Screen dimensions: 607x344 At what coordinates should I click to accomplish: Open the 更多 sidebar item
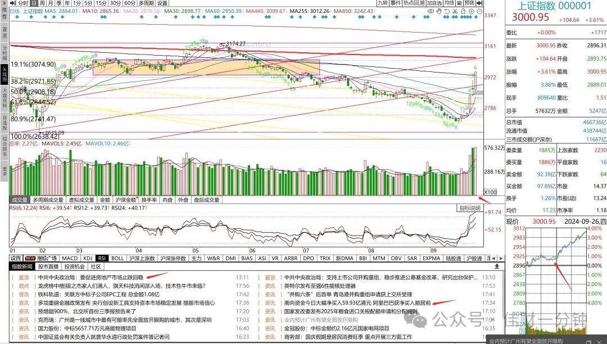click(x=4, y=171)
